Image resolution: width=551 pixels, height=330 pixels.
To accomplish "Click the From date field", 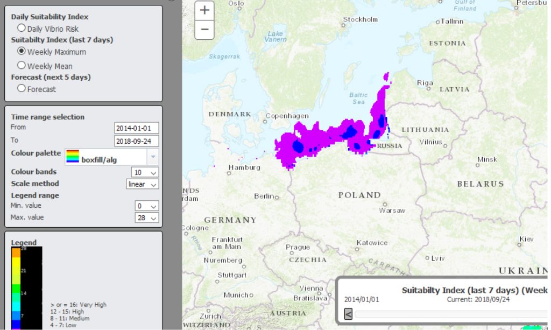I will 137,128.
